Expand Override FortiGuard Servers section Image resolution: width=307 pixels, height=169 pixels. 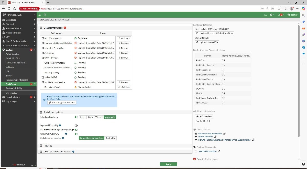click(x=41, y=152)
